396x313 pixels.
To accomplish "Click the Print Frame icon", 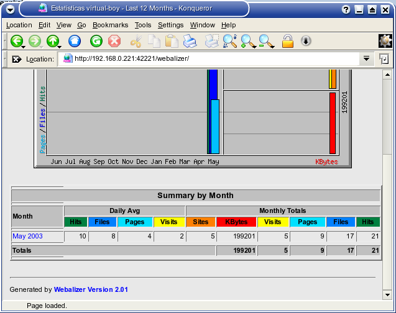I will 211,41.
